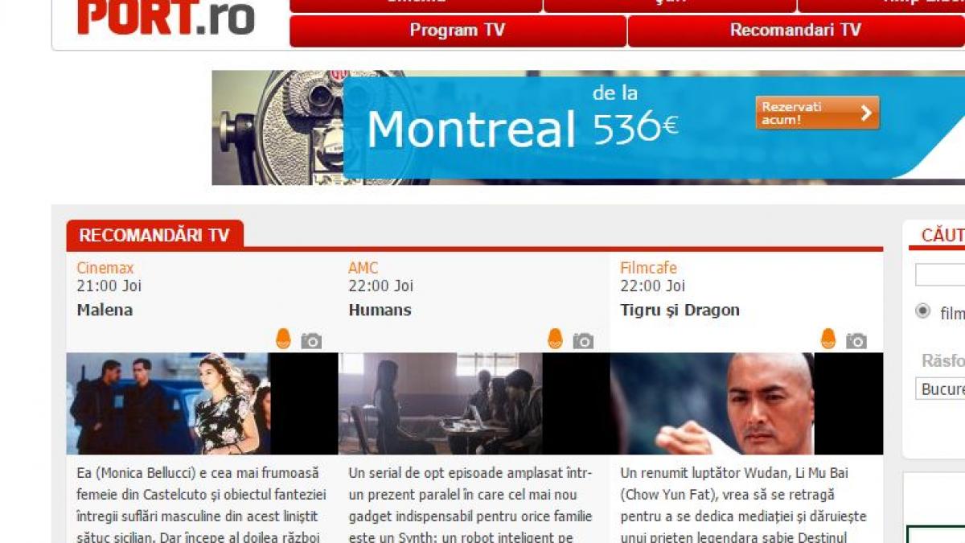Viewport: 965px width, 543px height.
Task: Click the search input field
Action: click(x=940, y=275)
